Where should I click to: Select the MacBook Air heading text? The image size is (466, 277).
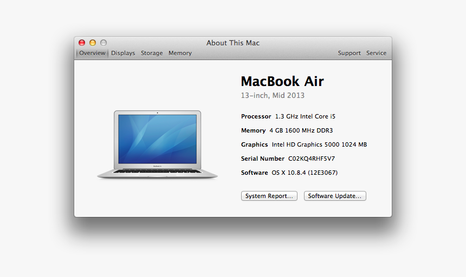[282, 81]
